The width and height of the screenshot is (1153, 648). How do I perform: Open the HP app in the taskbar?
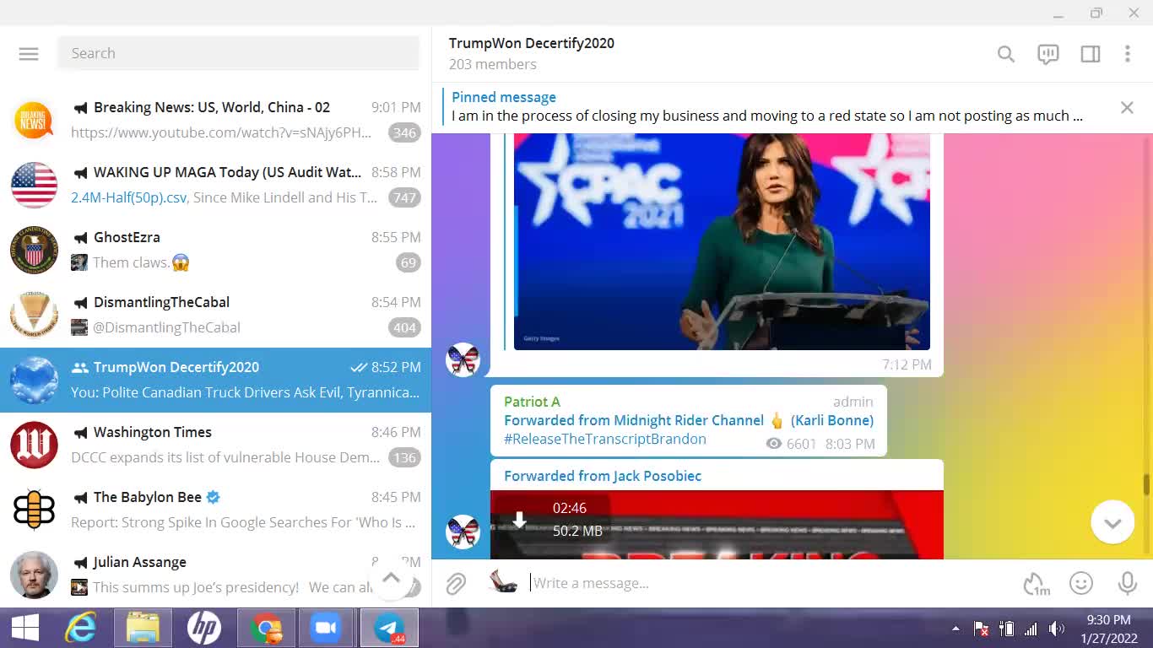tap(203, 628)
